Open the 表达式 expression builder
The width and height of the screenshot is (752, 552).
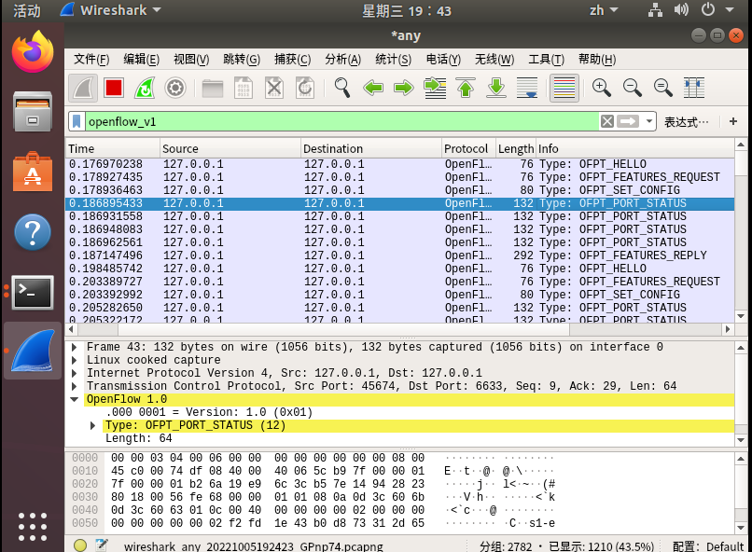(x=687, y=122)
